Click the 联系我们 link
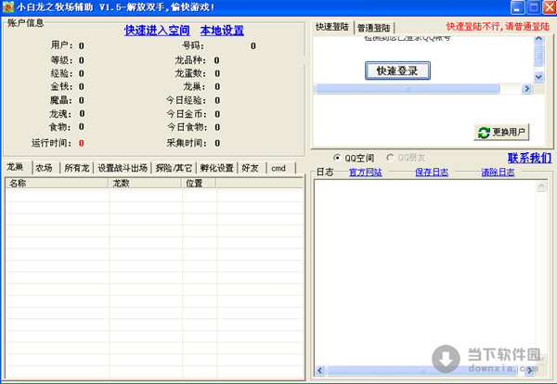Screen dimensions: 557x384 (529, 158)
